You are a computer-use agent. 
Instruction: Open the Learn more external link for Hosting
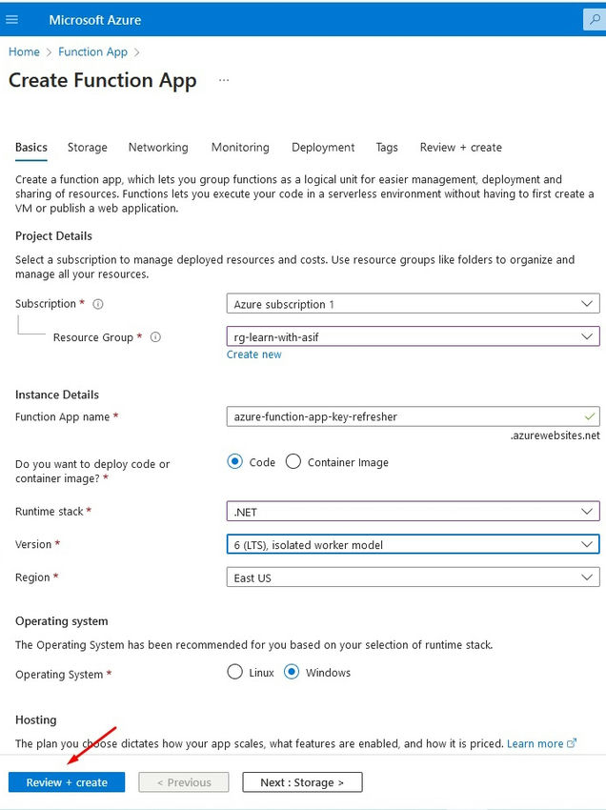point(536,743)
